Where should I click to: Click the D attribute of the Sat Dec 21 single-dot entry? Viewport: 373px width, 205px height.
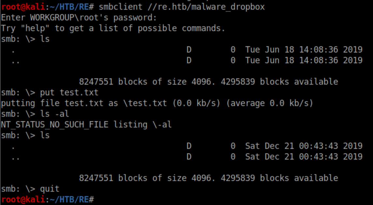coord(189,146)
